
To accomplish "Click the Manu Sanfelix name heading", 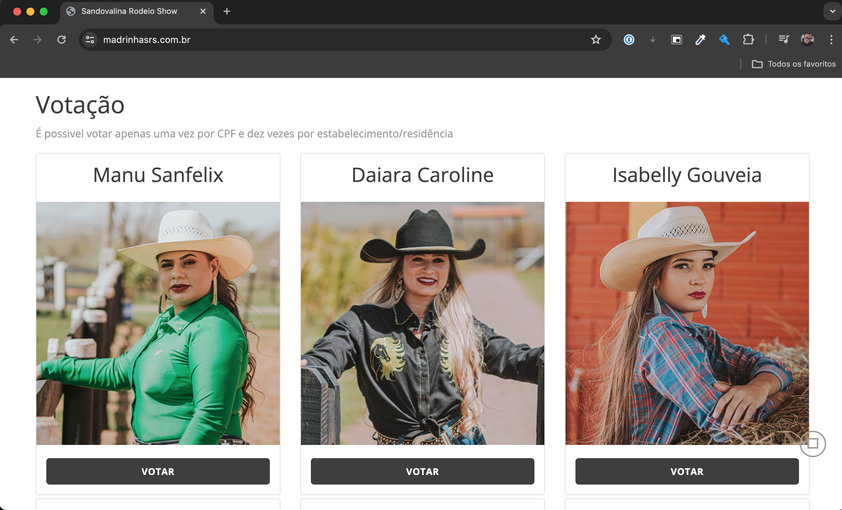I will pyautogui.click(x=158, y=175).
